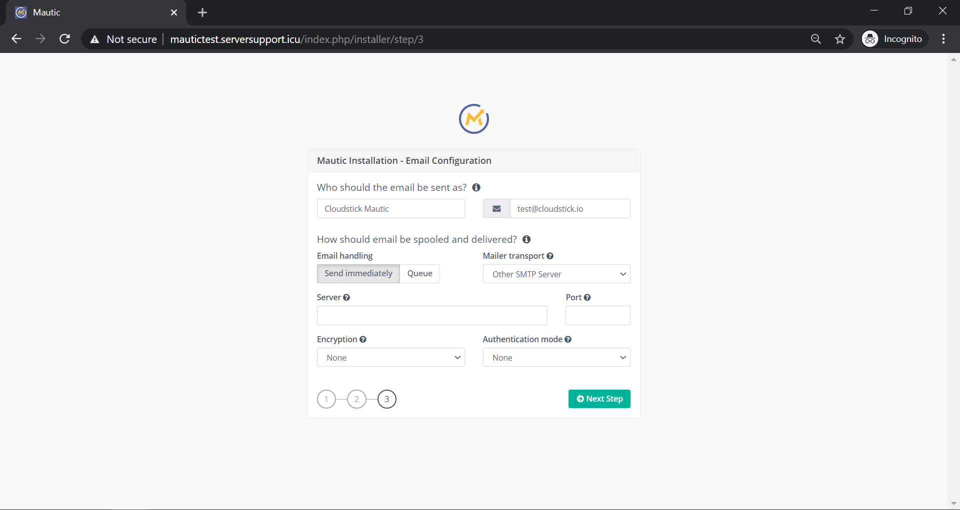Switch email handling to Queue

pos(419,274)
